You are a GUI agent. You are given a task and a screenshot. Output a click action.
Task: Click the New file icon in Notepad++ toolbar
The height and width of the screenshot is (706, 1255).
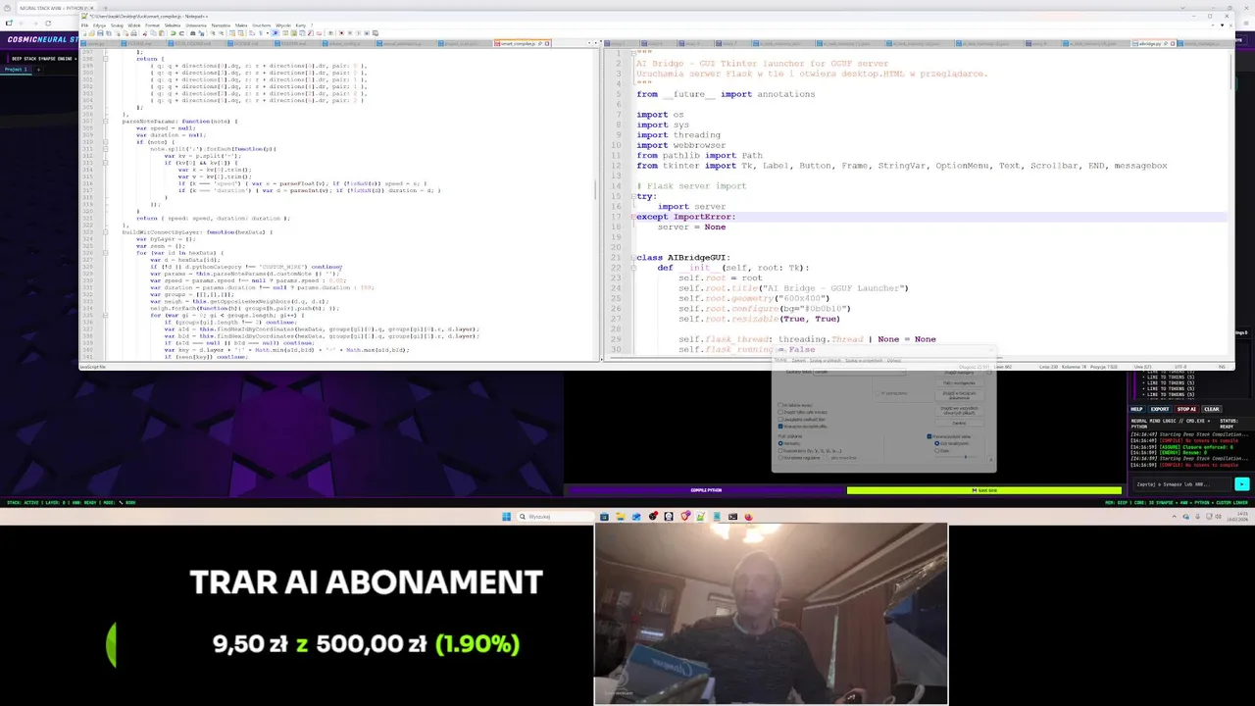tap(84, 33)
